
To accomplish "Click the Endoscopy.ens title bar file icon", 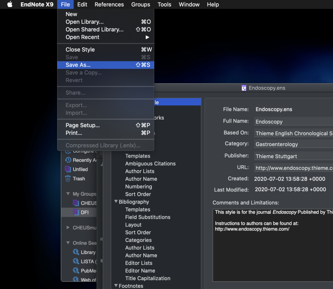I will pyautogui.click(x=244, y=88).
